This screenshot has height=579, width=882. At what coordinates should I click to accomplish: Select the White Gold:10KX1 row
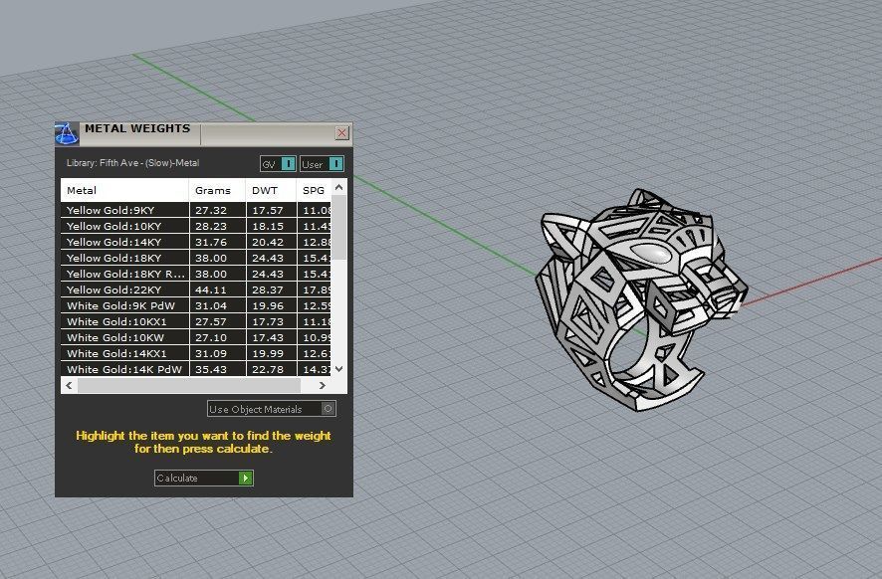click(x=196, y=321)
